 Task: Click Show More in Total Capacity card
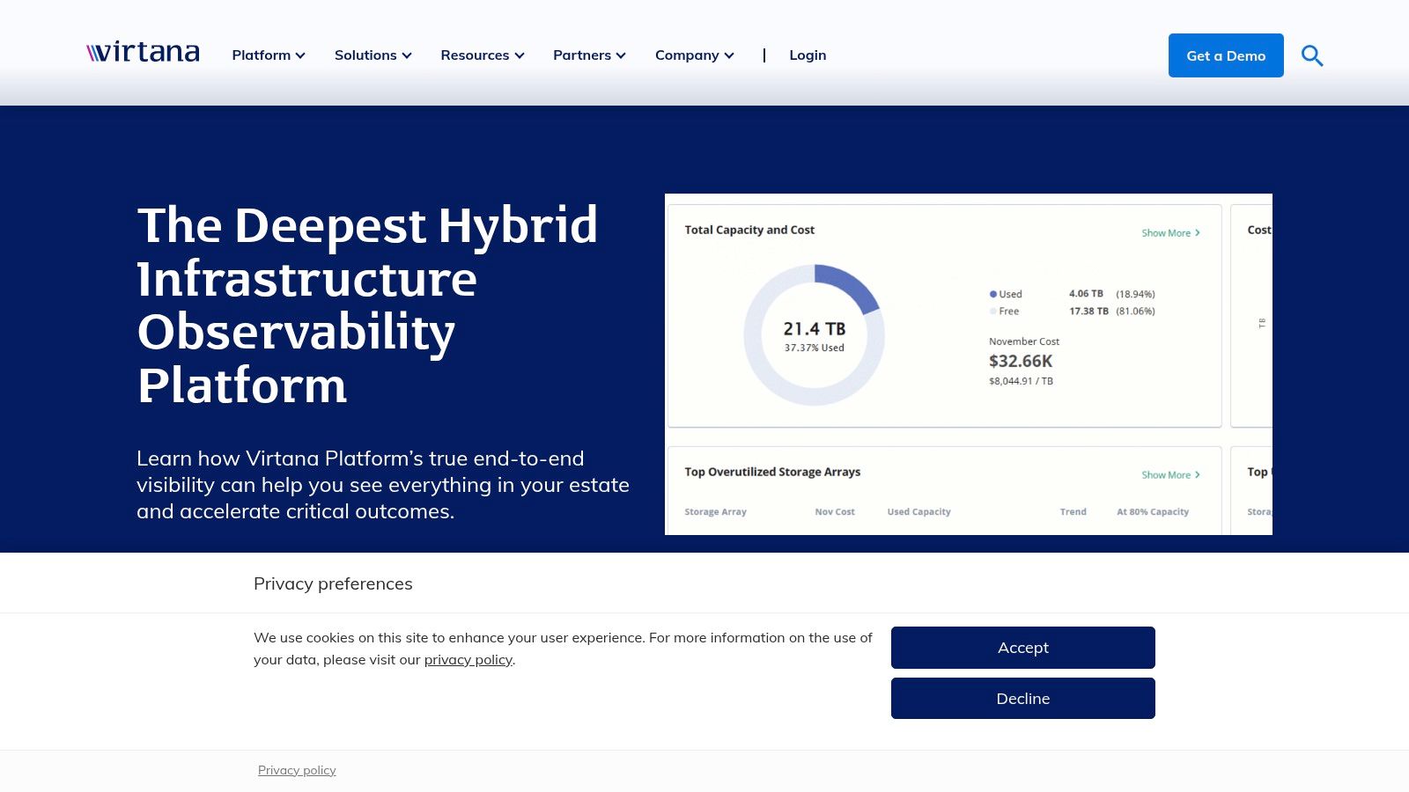(1170, 233)
